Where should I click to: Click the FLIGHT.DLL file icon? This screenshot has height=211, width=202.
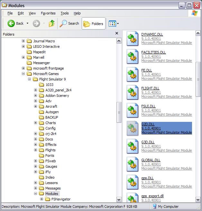click(x=132, y=92)
